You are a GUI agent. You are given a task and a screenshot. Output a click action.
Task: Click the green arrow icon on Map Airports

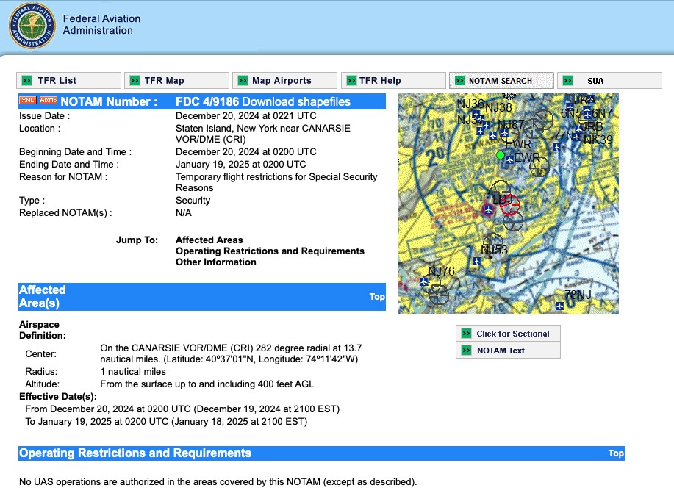(x=243, y=80)
